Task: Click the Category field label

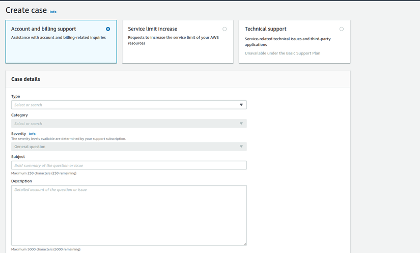Action: pos(19,115)
